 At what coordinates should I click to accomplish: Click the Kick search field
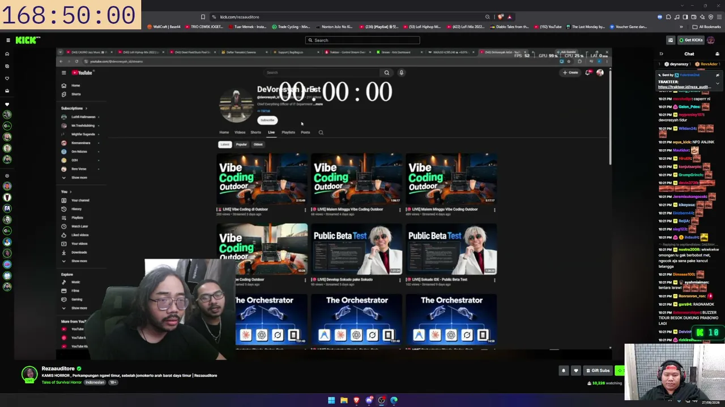(362, 40)
